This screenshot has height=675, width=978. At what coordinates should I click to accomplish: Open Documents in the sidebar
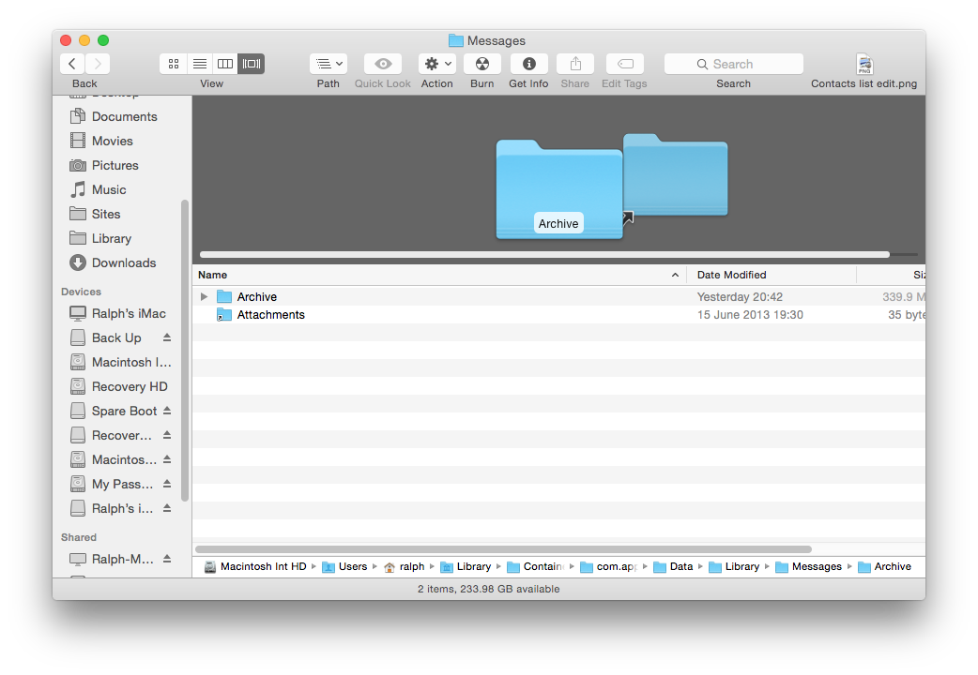124,116
